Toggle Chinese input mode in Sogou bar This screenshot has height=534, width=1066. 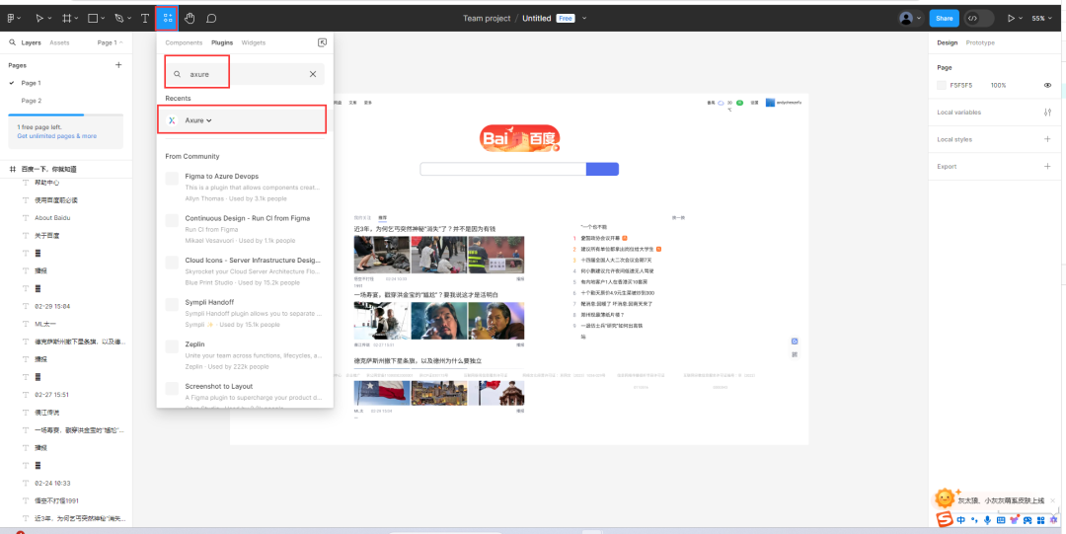960,520
